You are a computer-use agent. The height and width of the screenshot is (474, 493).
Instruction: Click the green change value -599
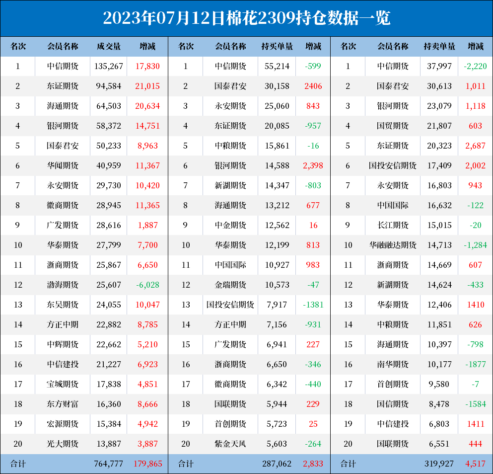[x=313, y=66]
